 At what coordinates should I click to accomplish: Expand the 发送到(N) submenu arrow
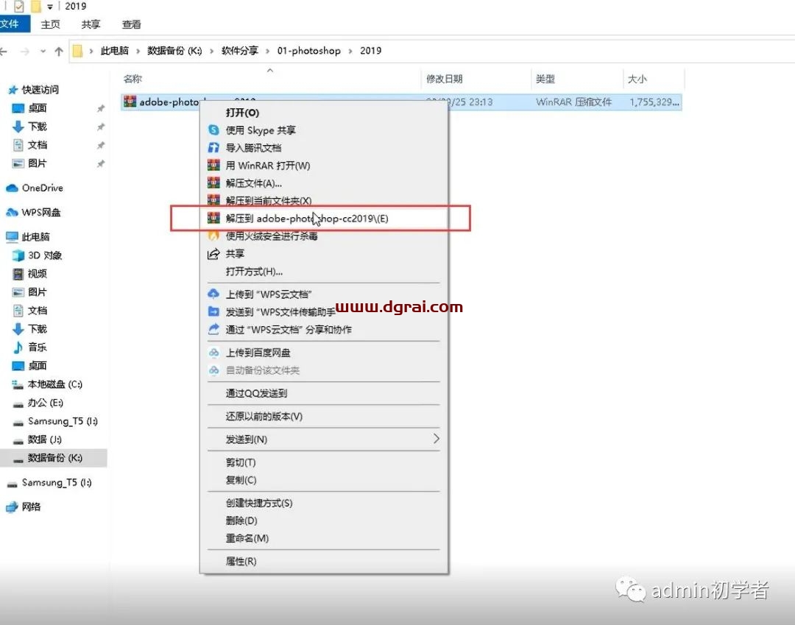(436, 439)
